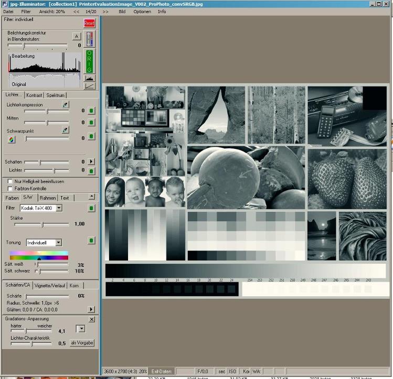The width and height of the screenshot is (393, 379).
Task: Click the green ORIG original view button
Action: (90, 61)
